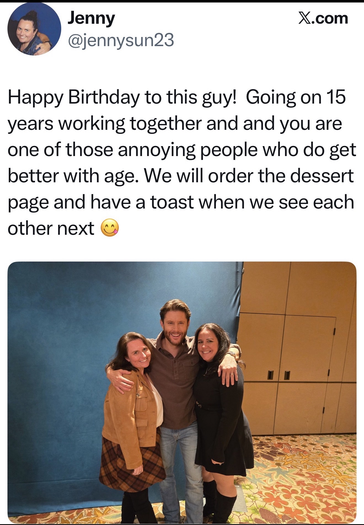Click the X logo in the header
Image resolution: width=364 pixels, height=525 pixels.
pos(304,19)
